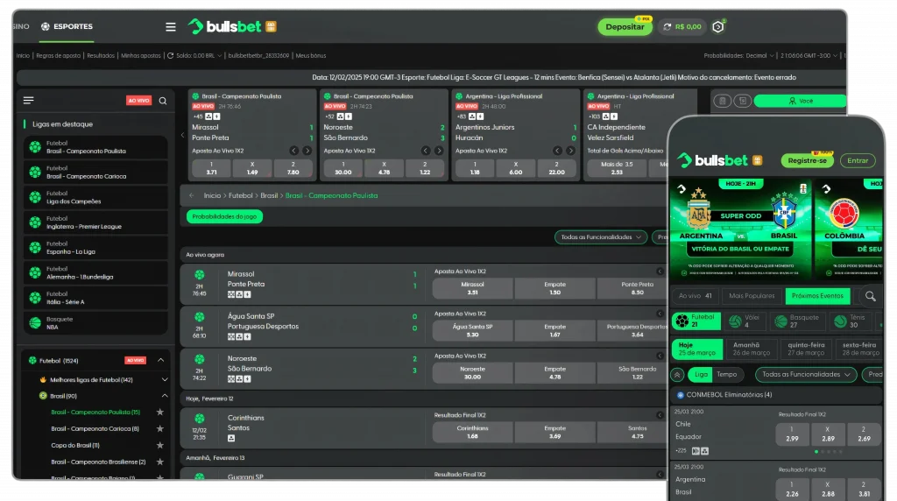The height and width of the screenshot is (501, 897).
Task: Open the Probabilidades Decimal dropdown
Action: pyautogui.click(x=738, y=55)
